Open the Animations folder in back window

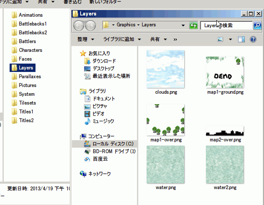click(27, 15)
